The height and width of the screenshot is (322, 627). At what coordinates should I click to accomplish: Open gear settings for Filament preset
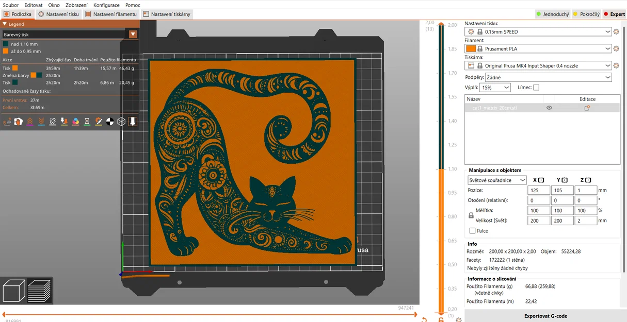[x=616, y=49]
